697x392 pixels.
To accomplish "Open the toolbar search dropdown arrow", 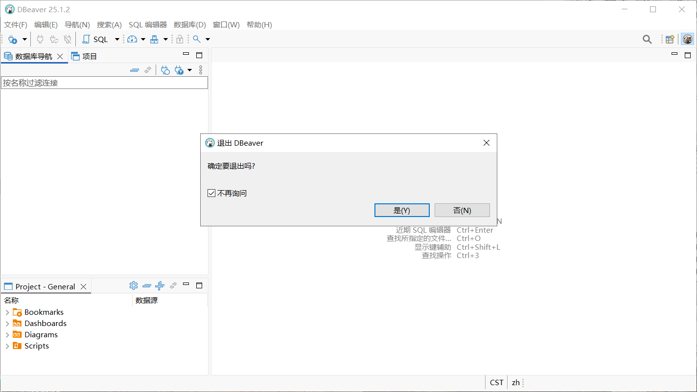I will [208, 40].
